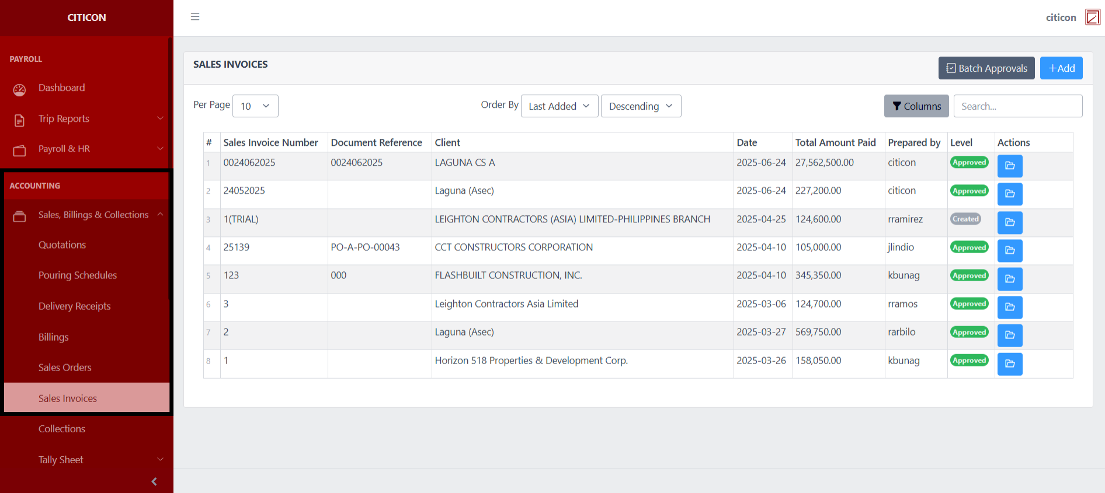Click the Payroll & HR folder icon
Screen dimensions: 1105x493
pyautogui.click(x=19, y=151)
